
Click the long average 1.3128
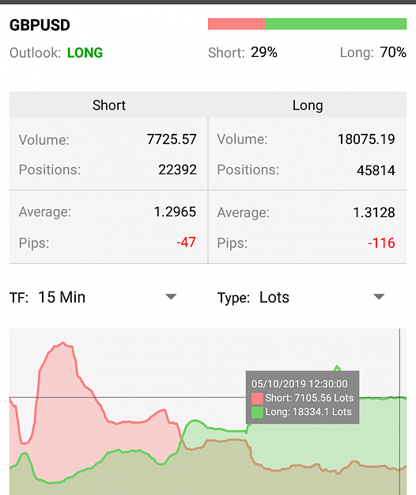pos(374,212)
